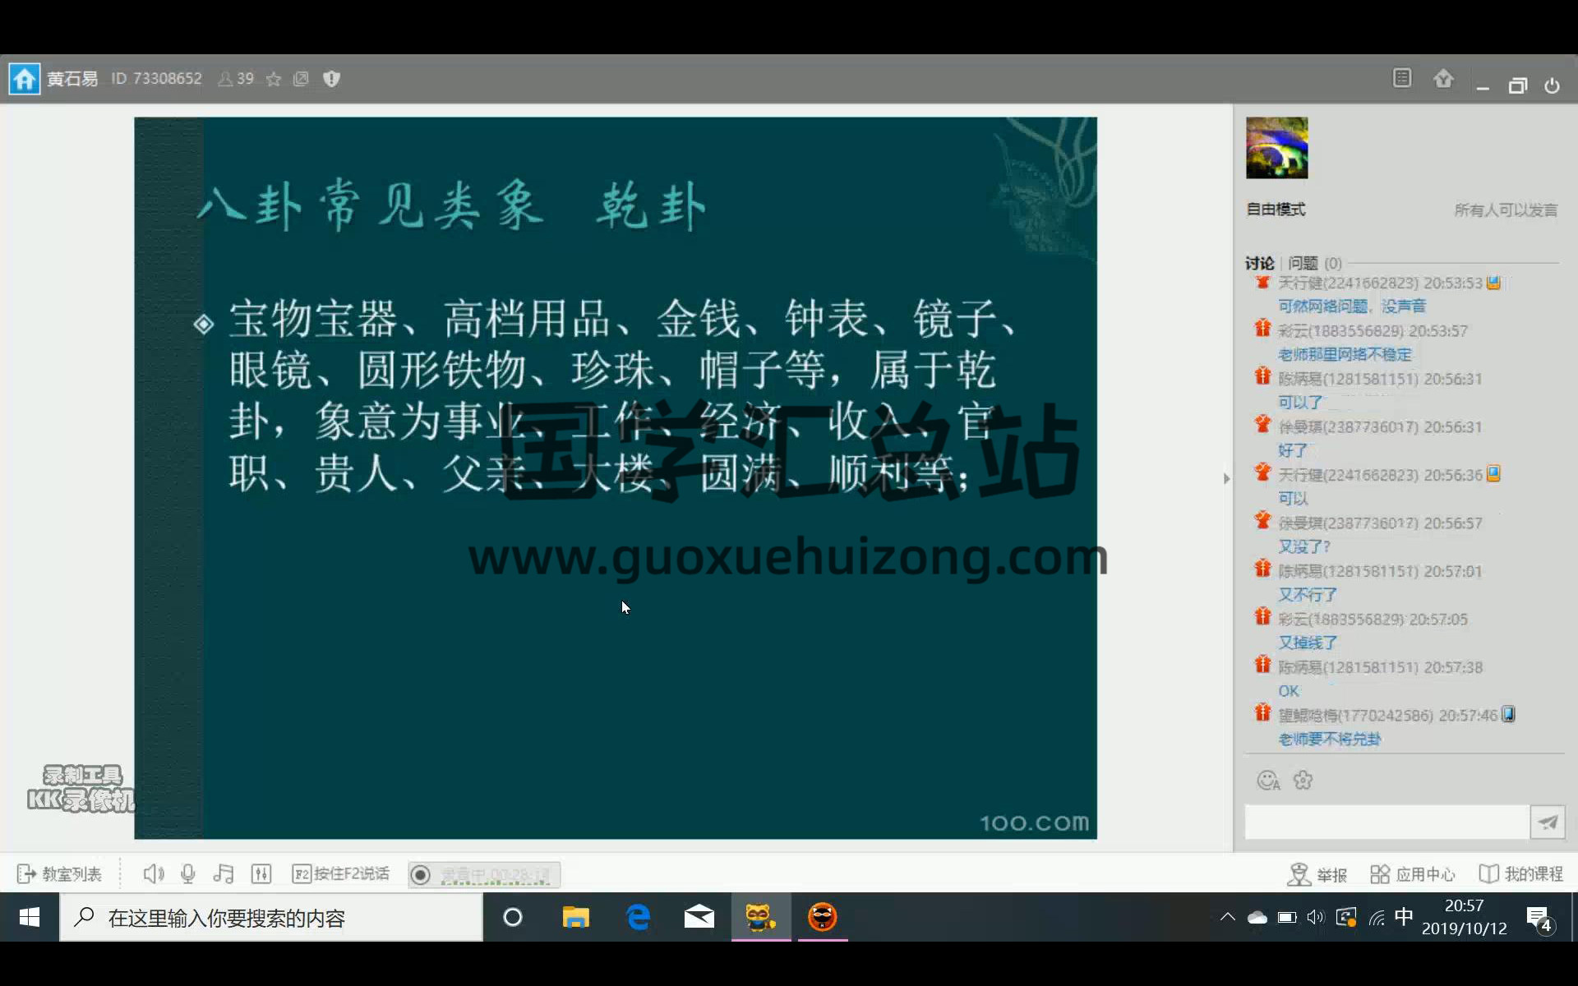Click the shield security icon in title bar
The width and height of the screenshot is (1578, 986).
tap(331, 79)
